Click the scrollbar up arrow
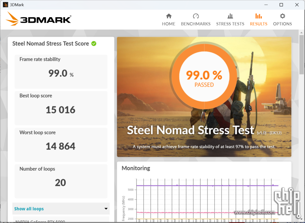The width and height of the screenshot is (305, 223). coord(301,32)
